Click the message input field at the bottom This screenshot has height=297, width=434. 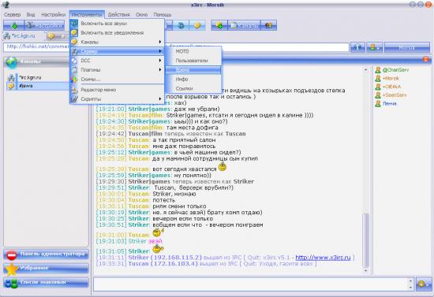pos(251,284)
